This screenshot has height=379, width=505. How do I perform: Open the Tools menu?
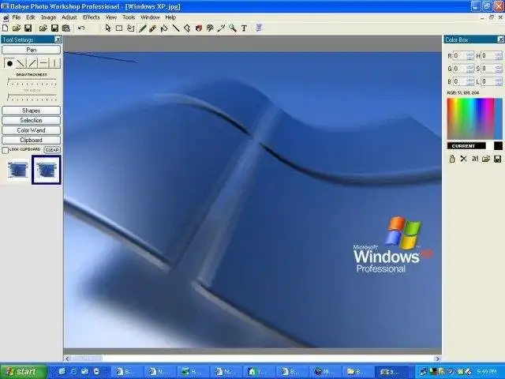(129, 17)
